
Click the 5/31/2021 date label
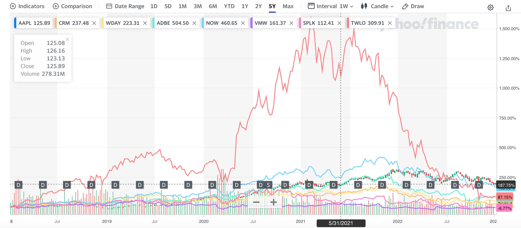[341, 223]
